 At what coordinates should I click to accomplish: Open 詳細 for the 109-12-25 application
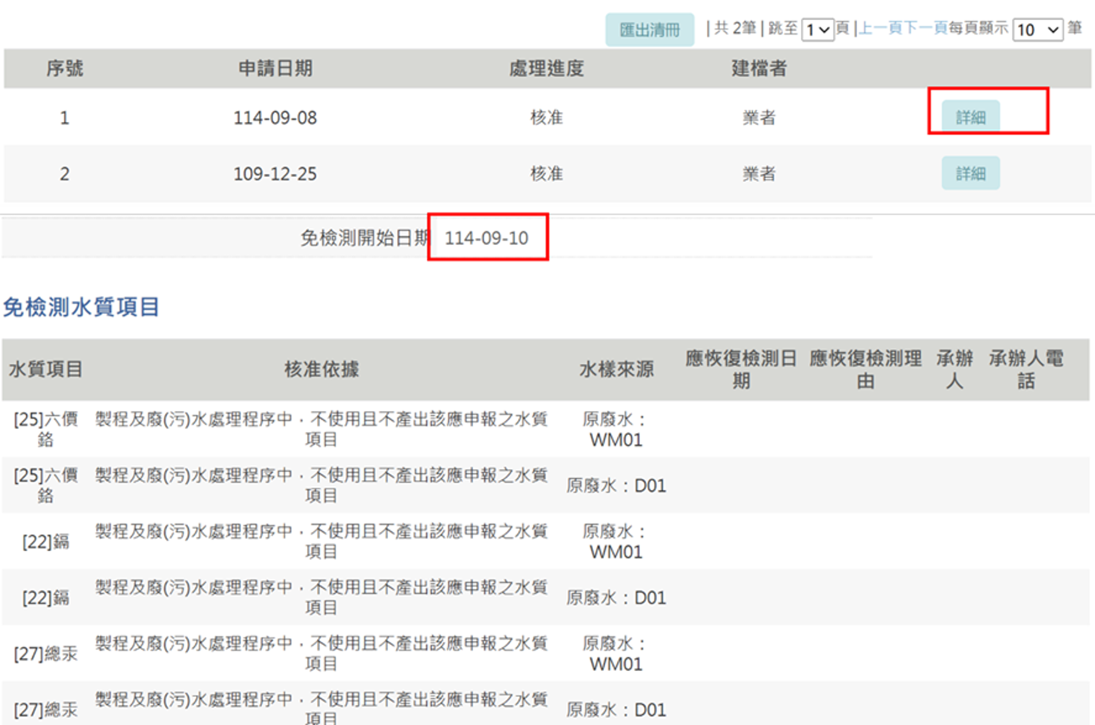tap(970, 173)
